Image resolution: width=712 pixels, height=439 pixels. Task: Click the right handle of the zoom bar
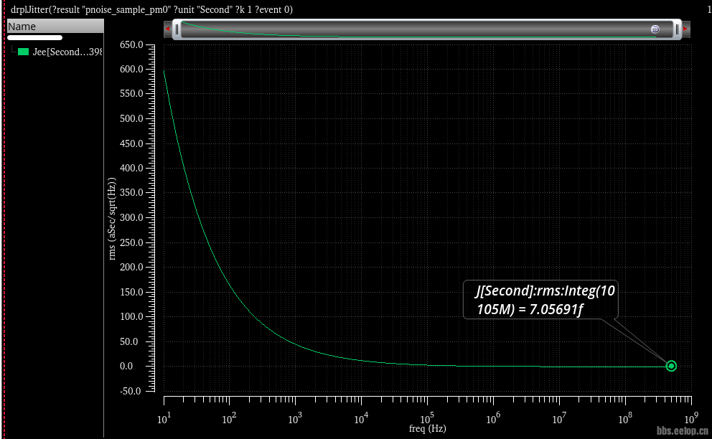tap(677, 29)
